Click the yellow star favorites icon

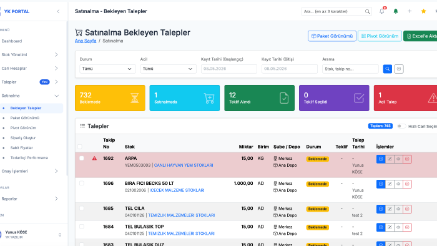point(423,11)
